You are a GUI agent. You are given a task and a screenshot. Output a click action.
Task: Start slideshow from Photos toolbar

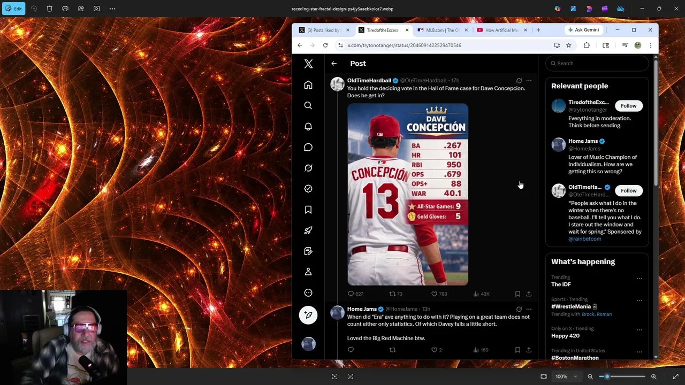[x=97, y=9]
